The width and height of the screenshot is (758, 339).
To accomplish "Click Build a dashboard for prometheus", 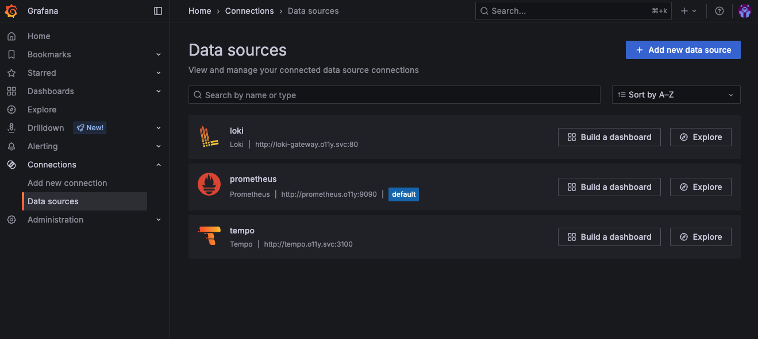I will tap(609, 187).
